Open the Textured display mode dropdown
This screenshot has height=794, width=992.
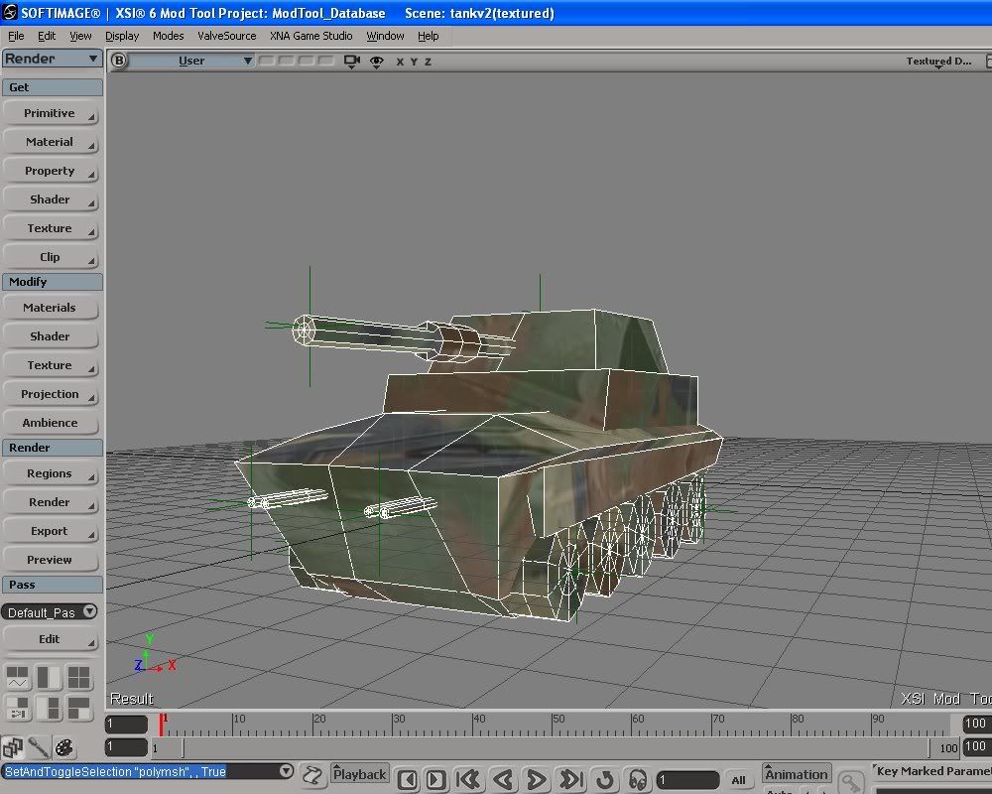(938, 62)
